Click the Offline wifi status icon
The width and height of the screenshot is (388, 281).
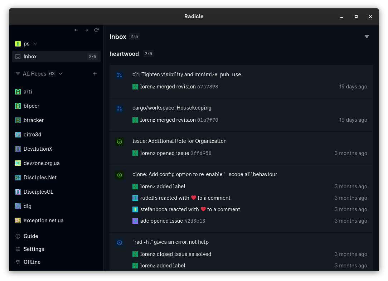tap(18, 262)
